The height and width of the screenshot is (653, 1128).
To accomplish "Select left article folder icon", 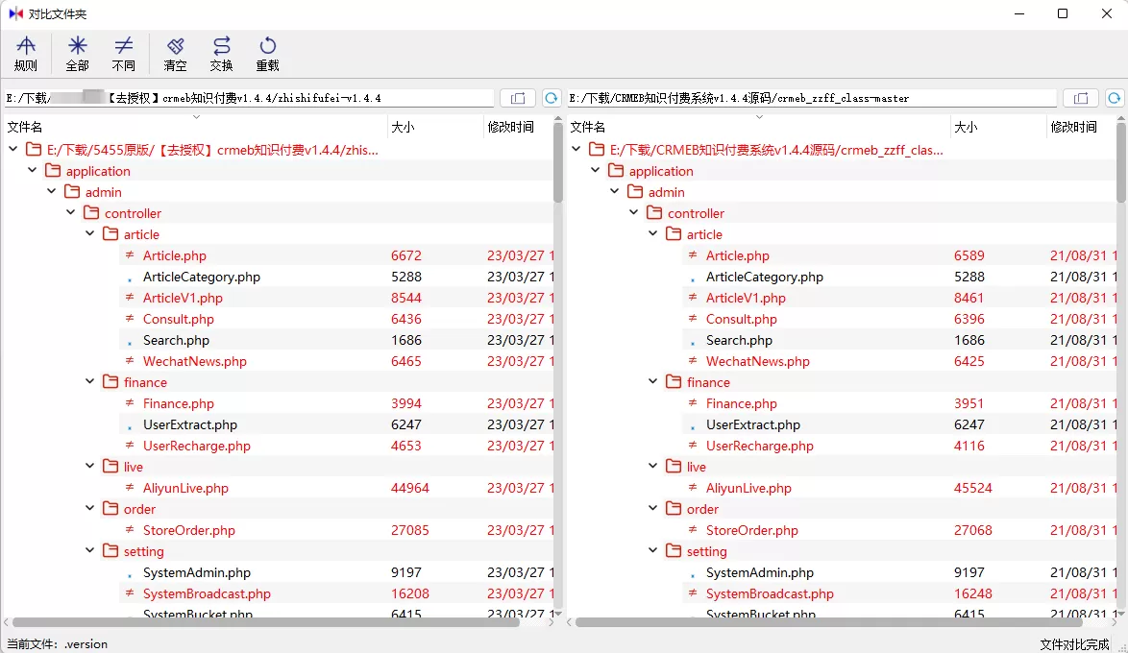I will [x=110, y=233].
